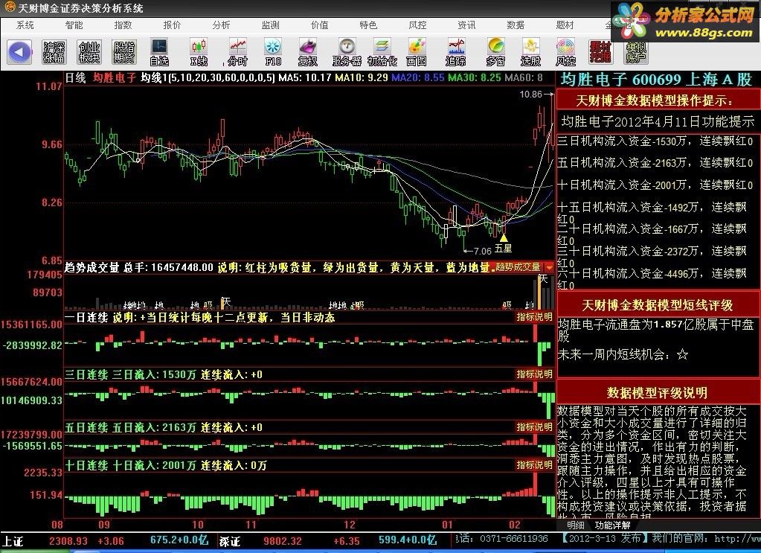
Task: Click the MA20: 8.55 indicator label
Action: coord(418,77)
